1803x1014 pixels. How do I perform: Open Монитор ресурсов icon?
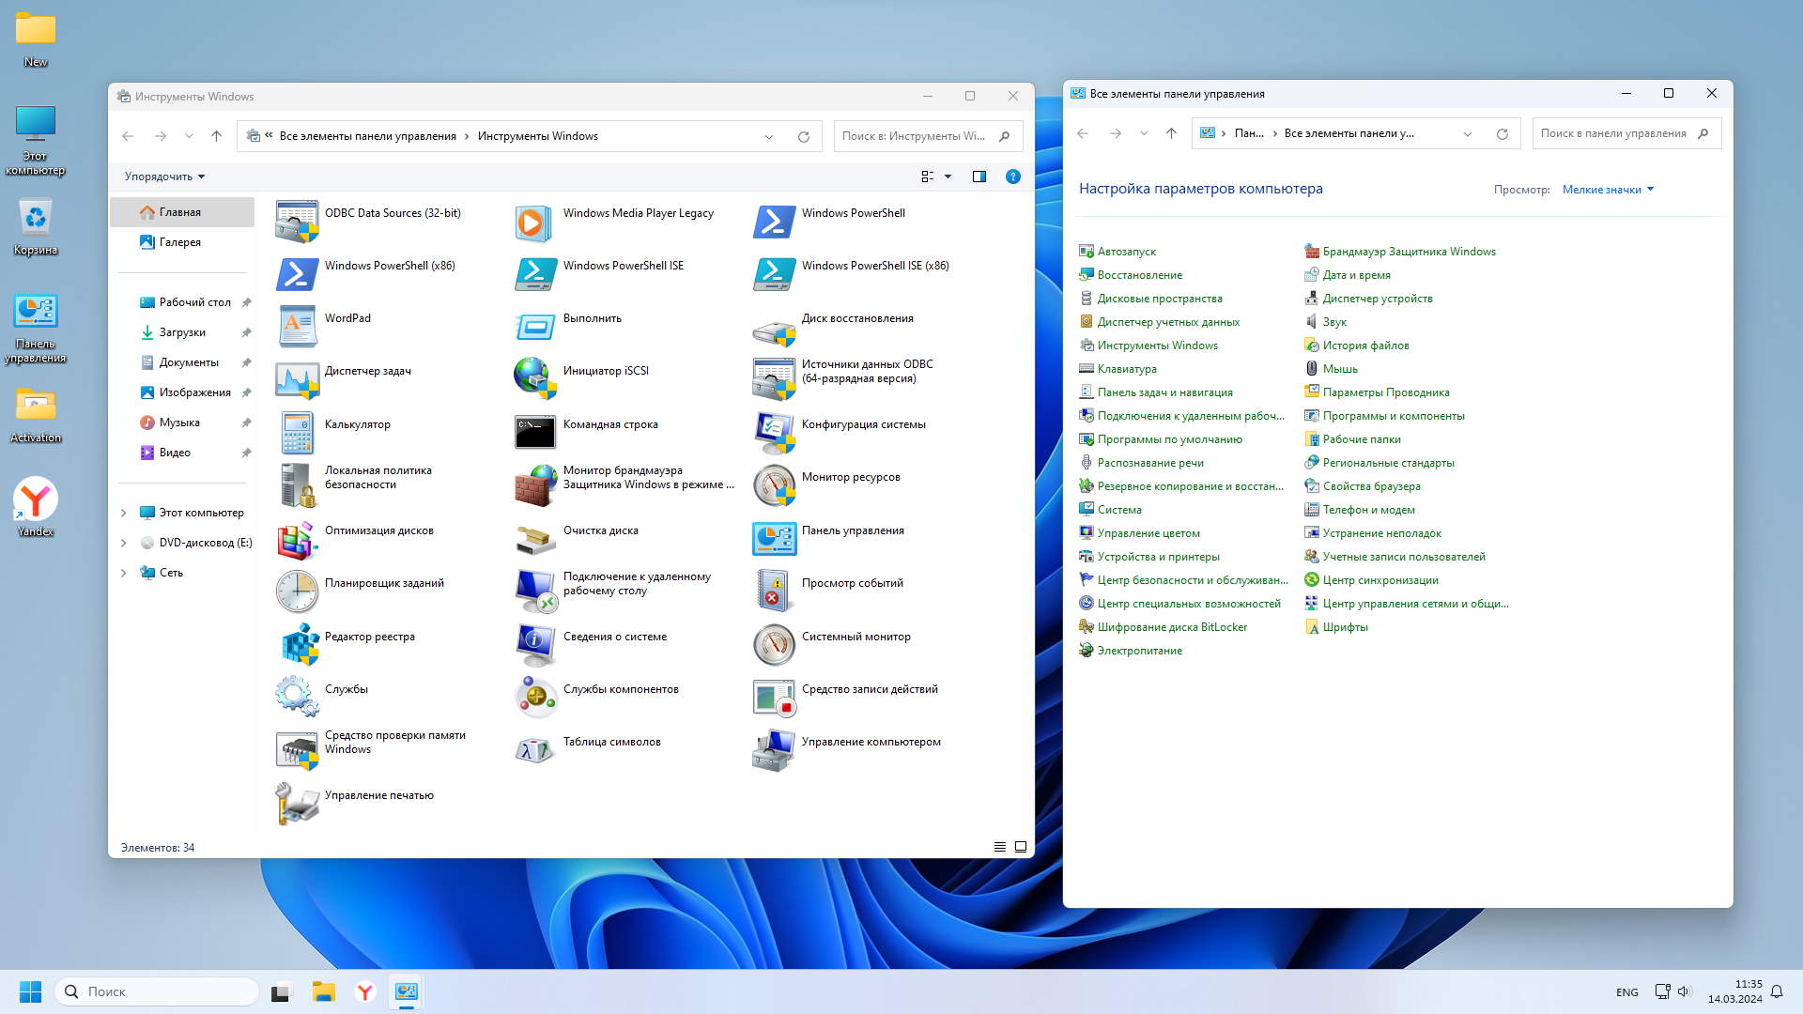(x=775, y=484)
